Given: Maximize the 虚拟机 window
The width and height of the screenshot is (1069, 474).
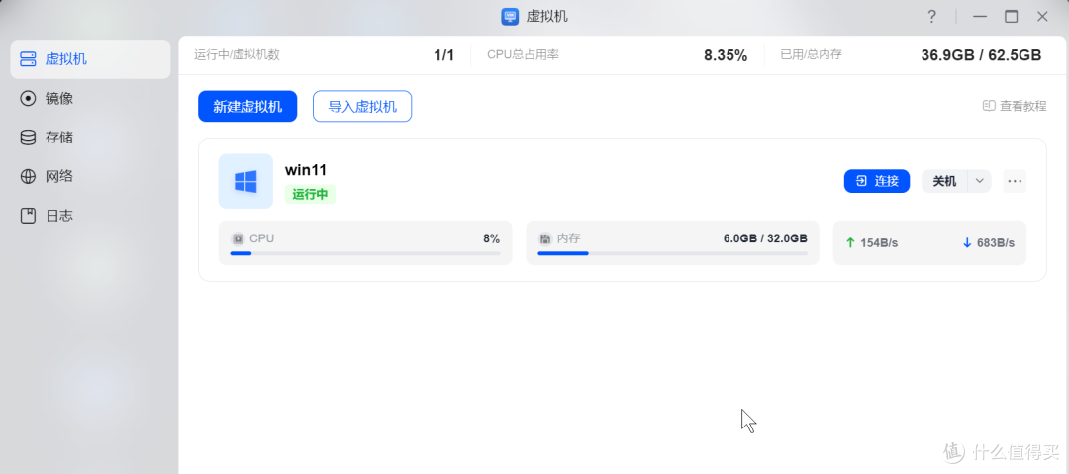Looking at the screenshot, I should pos(1011,17).
